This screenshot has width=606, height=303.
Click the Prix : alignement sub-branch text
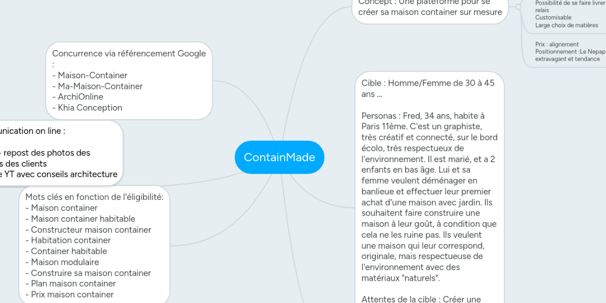click(557, 44)
